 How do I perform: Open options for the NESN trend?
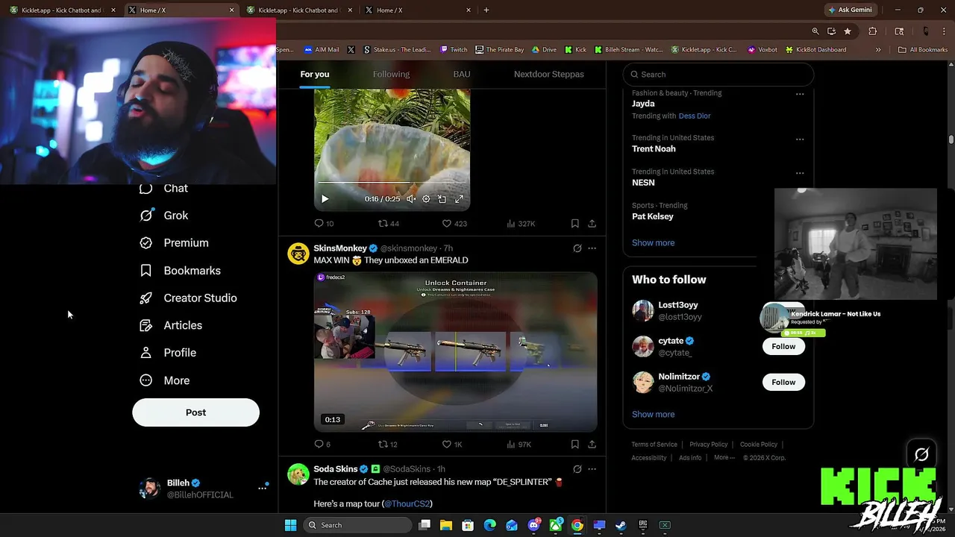coord(800,173)
